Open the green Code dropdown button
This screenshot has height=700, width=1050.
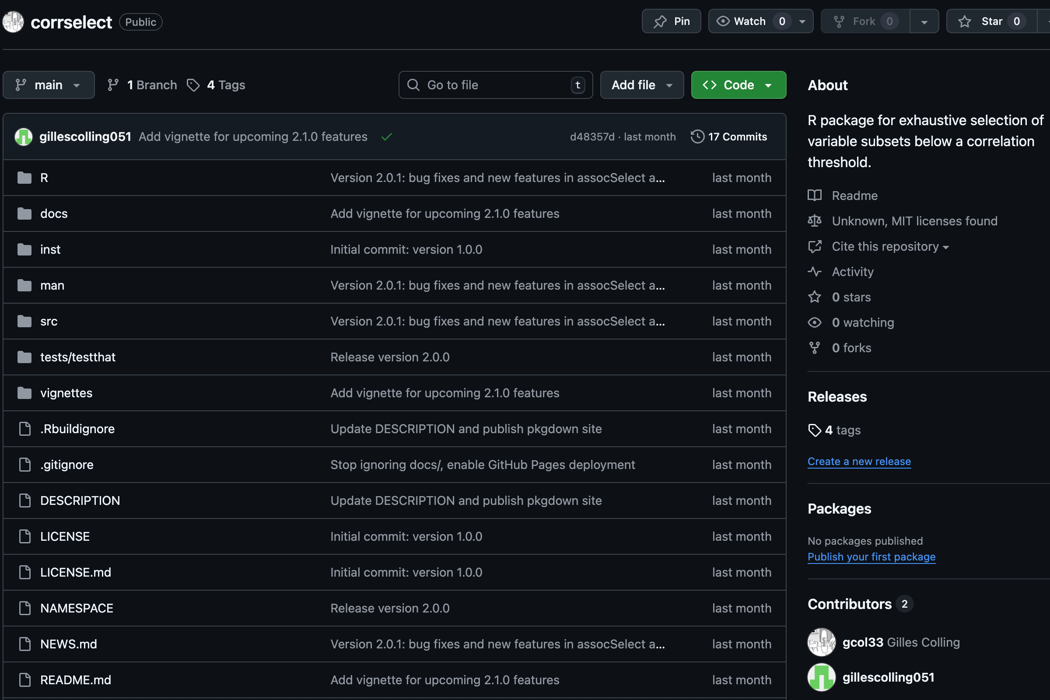click(738, 85)
